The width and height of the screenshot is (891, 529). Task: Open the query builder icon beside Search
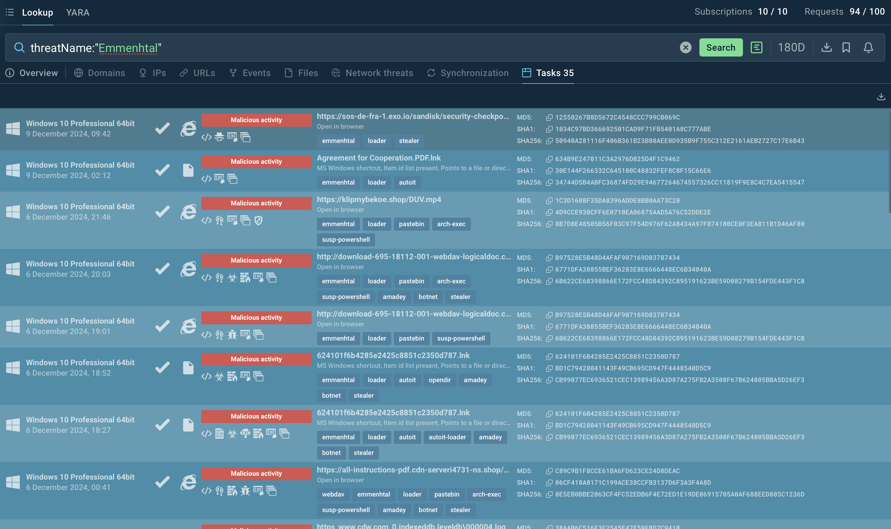pos(756,47)
